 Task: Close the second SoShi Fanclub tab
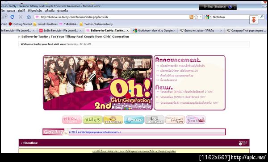[81, 31]
